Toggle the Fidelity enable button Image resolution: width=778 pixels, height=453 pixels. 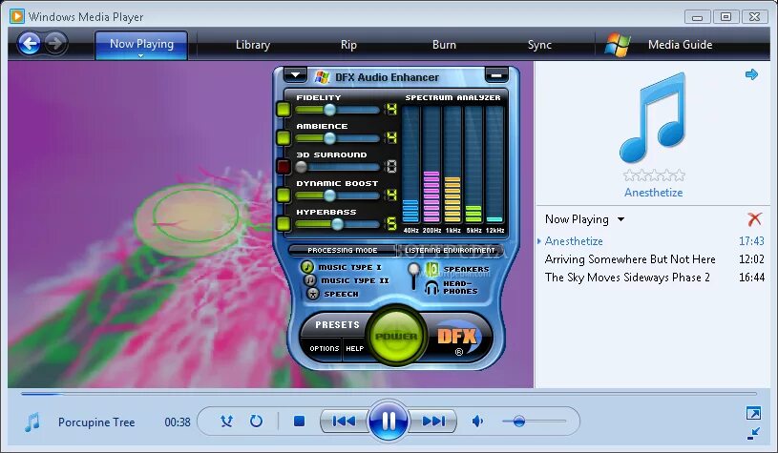tap(284, 110)
